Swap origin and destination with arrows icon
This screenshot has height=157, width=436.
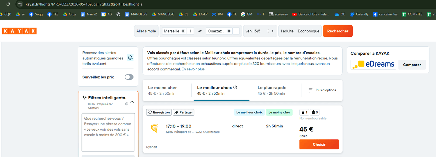pyautogui.click(x=200, y=31)
